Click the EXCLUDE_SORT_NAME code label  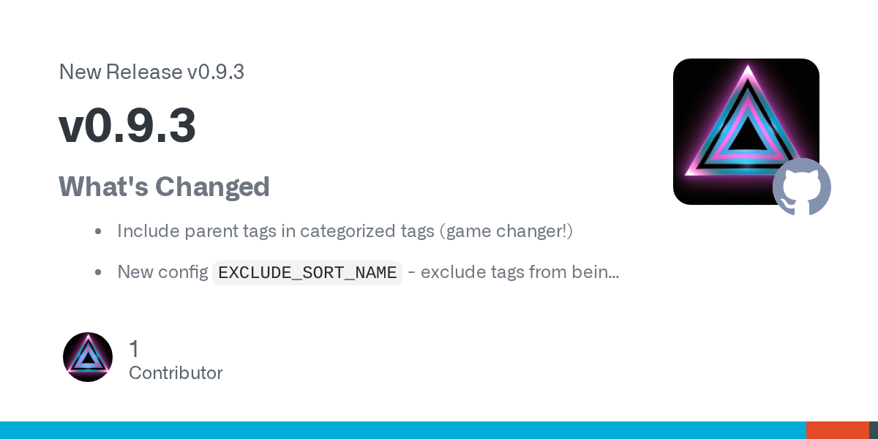point(307,273)
